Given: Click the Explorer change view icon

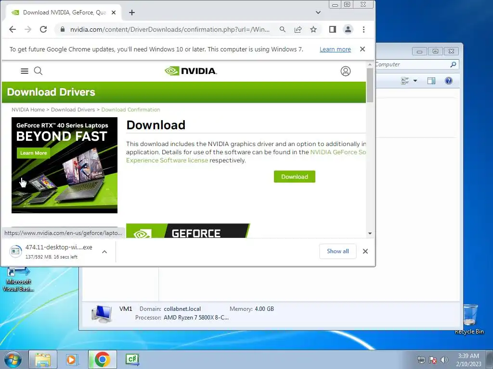Looking at the screenshot, I should click(405, 81).
